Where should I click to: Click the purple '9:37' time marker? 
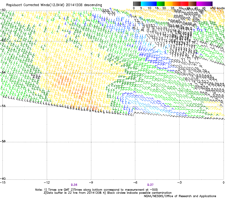(x=150, y=185)
